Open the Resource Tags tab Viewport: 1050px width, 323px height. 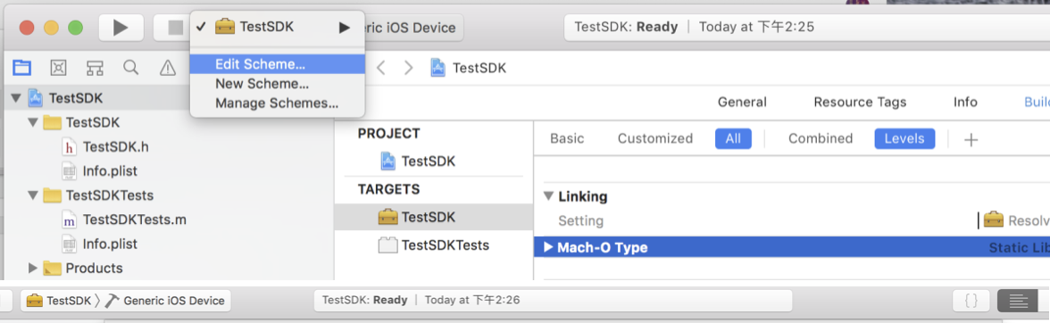click(x=860, y=103)
